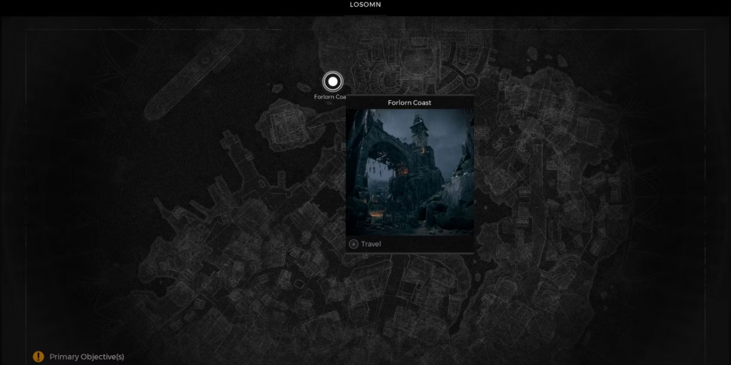Select the Forlorn Coast waypoint marker
Screen dimensions: 731x365
[x=332, y=81]
